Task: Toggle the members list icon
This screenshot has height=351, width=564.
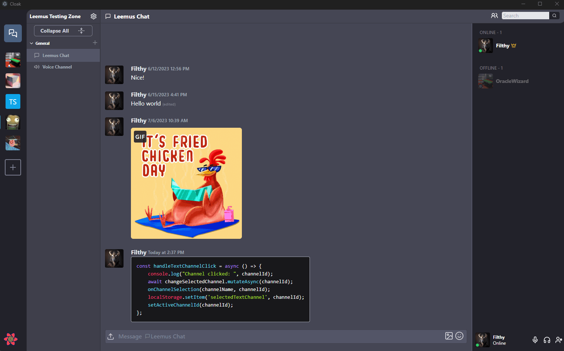Action: click(x=494, y=16)
